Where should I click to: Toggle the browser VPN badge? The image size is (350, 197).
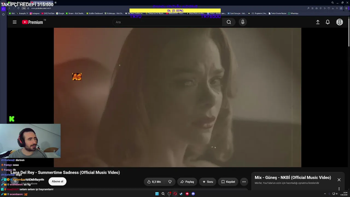24,8
